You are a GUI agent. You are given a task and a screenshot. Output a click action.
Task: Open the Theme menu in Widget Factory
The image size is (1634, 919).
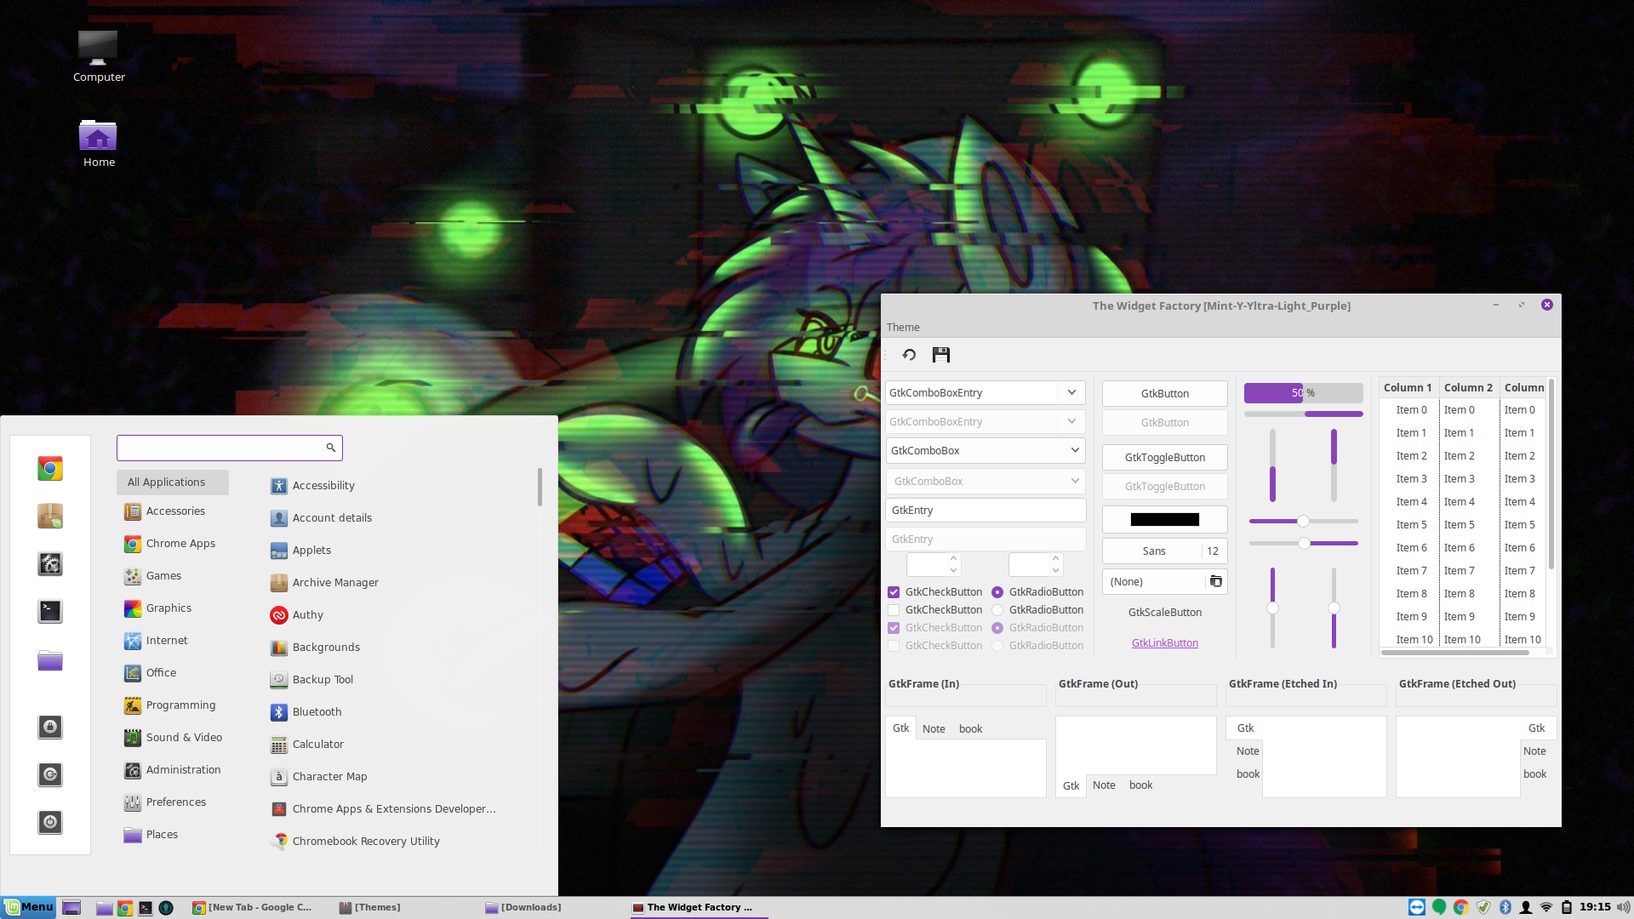click(903, 327)
